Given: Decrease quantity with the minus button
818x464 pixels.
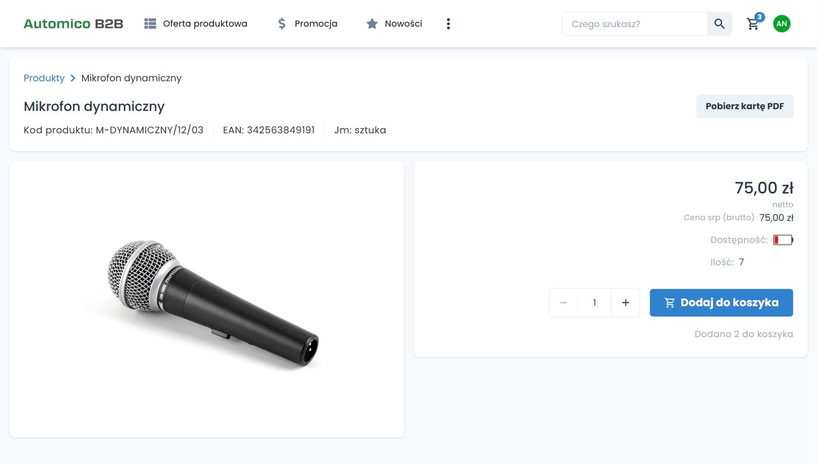Looking at the screenshot, I should (x=563, y=303).
